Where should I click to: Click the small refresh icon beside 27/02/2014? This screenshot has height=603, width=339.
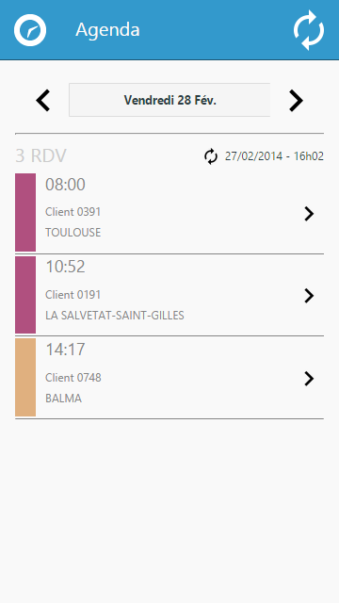(x=211, y=156)
